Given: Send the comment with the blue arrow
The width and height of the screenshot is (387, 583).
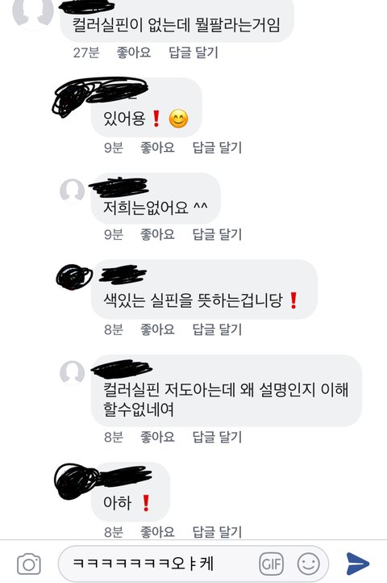Looking at the screenshot, I should pyautogui.click(x=358, y=564).
